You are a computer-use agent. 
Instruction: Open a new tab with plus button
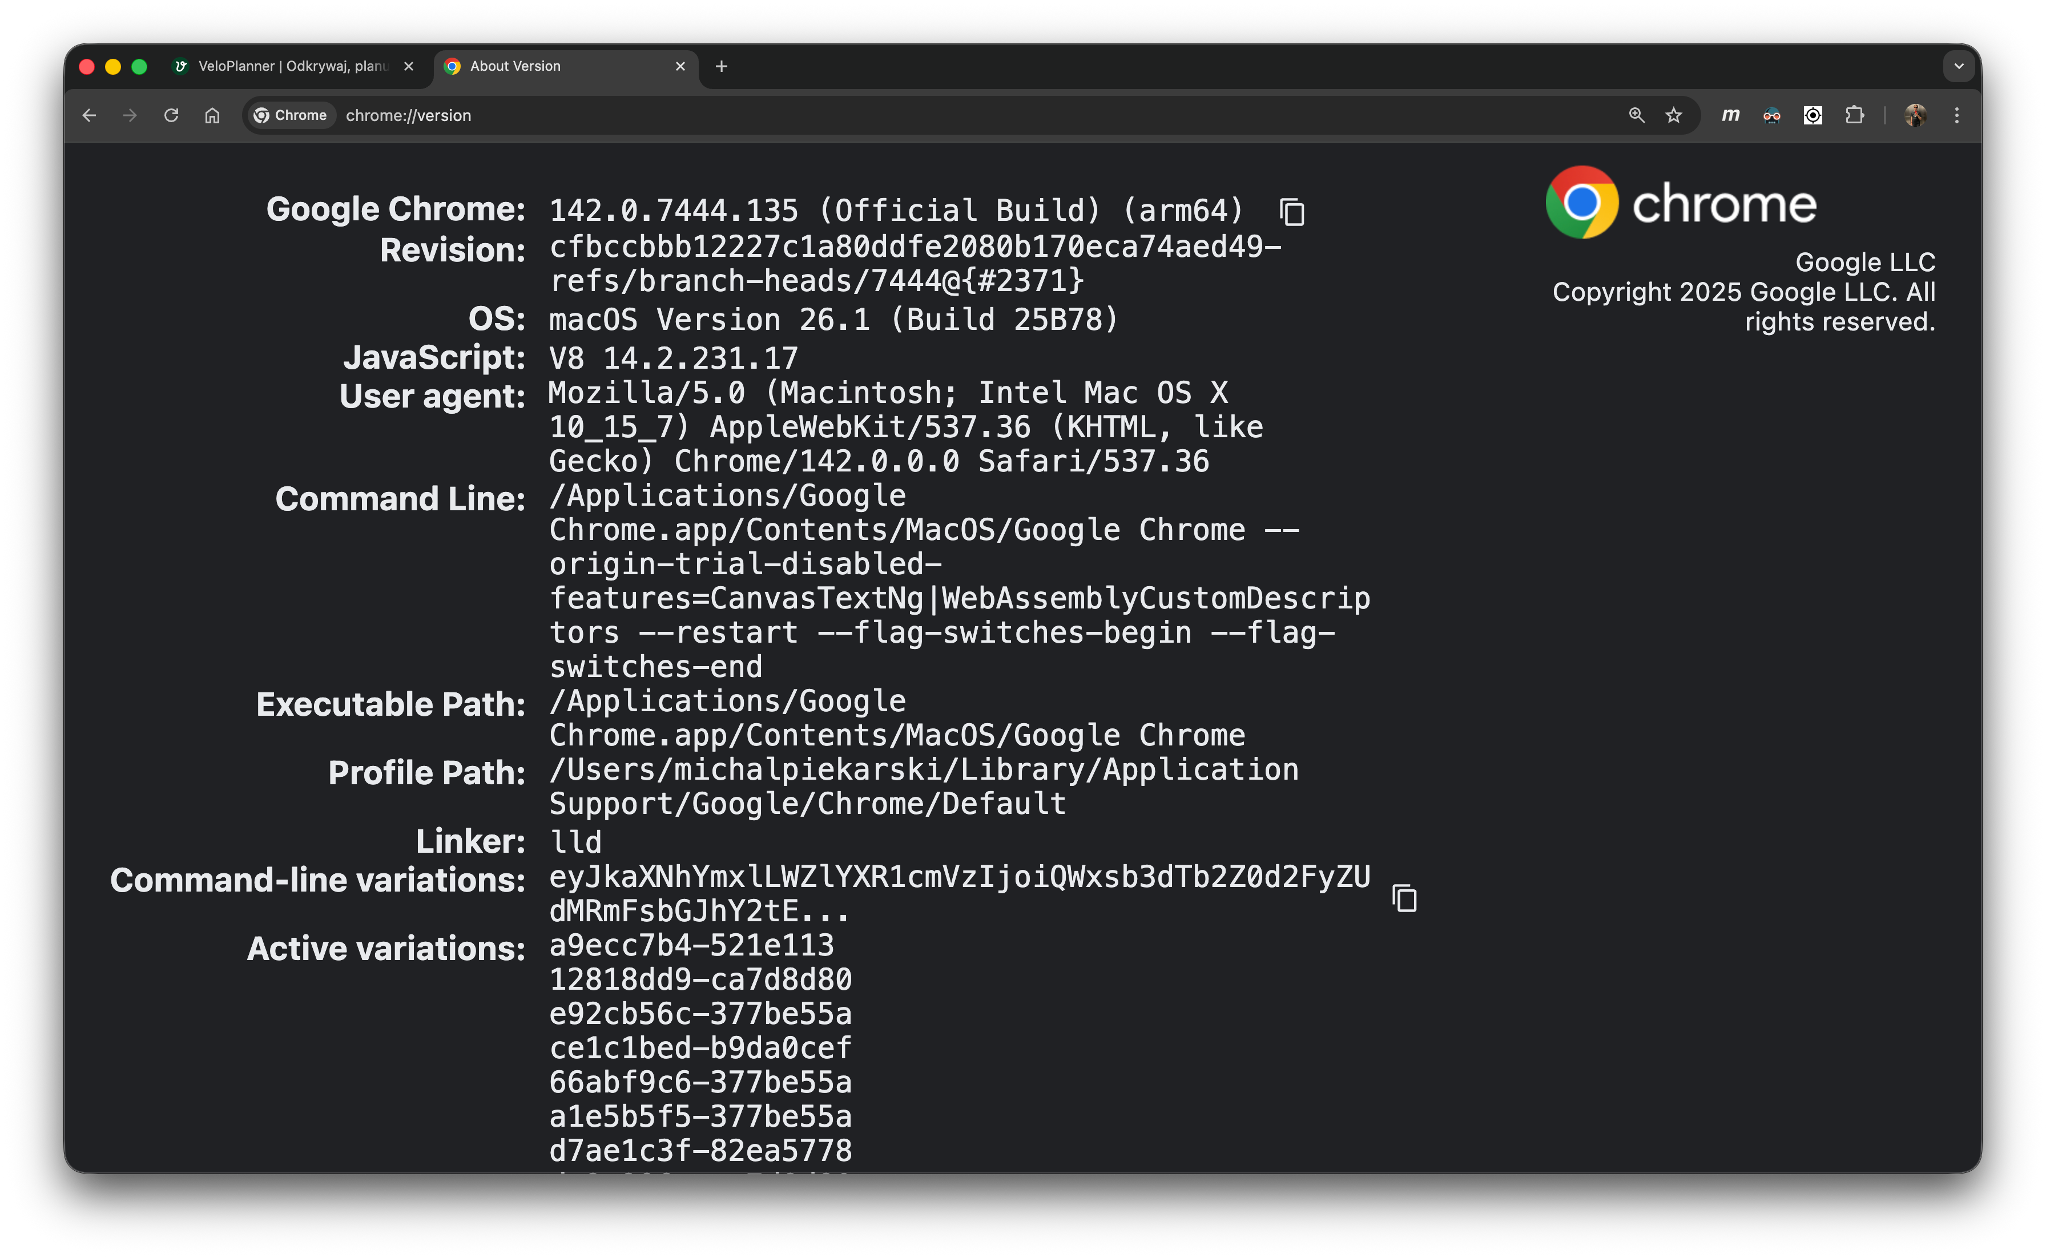[722, 66]
